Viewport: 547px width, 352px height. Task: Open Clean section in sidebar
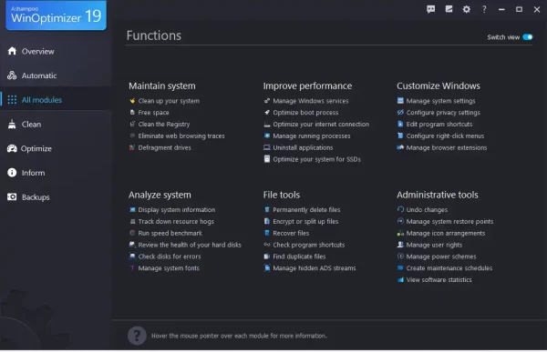(56, 125)
